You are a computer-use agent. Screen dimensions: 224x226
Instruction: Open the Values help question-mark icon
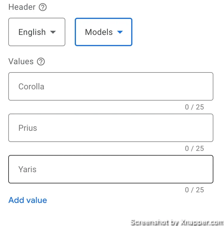pos(41,62)
